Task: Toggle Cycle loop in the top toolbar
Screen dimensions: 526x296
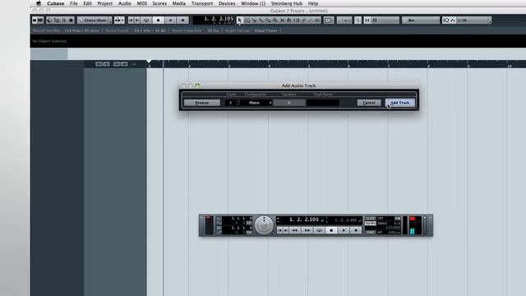Action: (x=146, y=20)
